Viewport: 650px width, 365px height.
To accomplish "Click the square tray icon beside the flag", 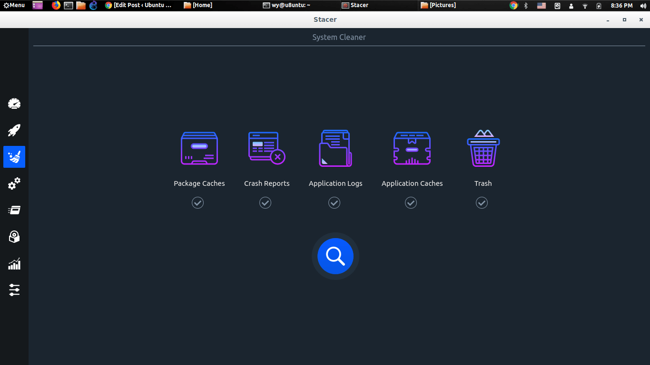I will 557,6.
